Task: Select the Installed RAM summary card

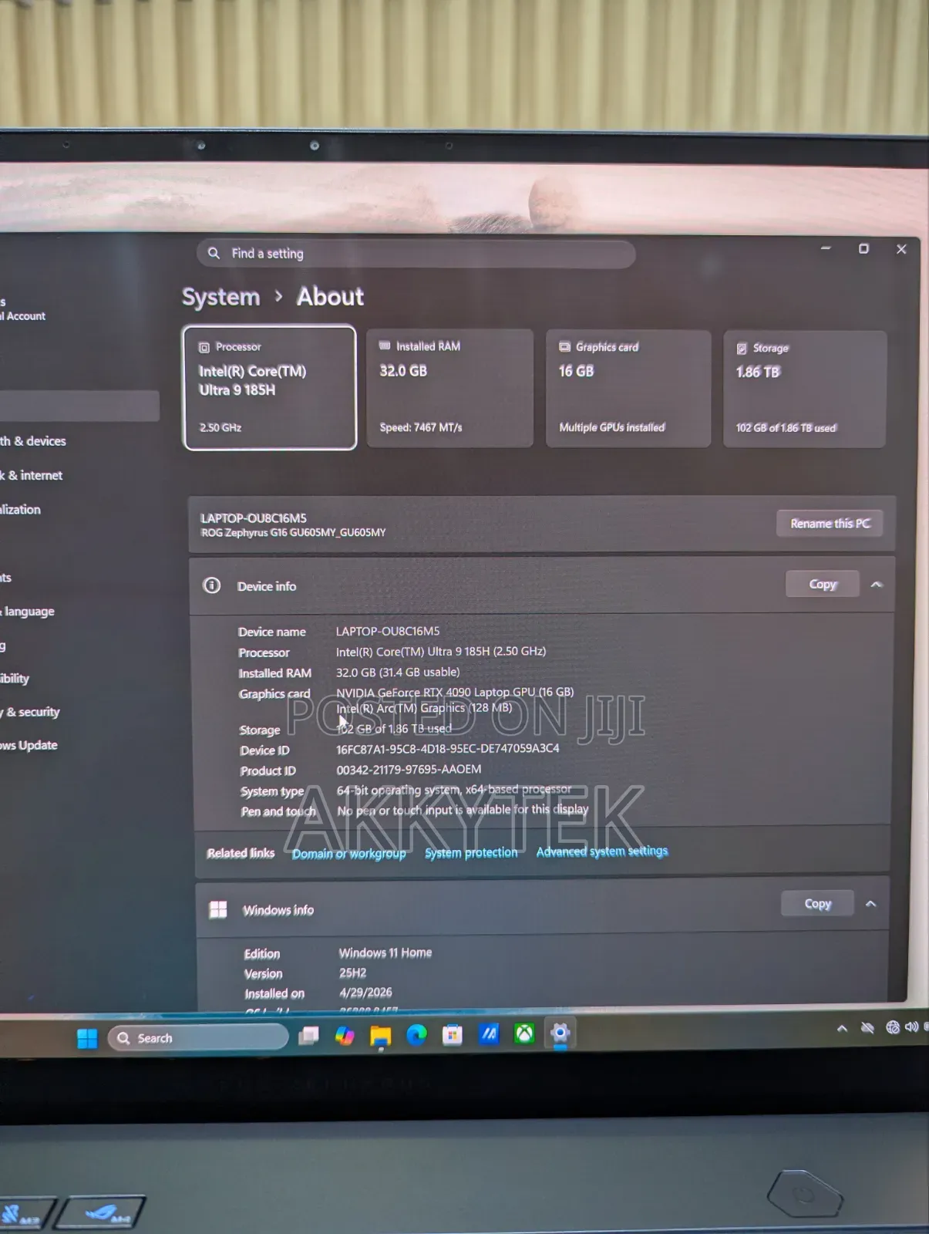Action: coord(449,388)
